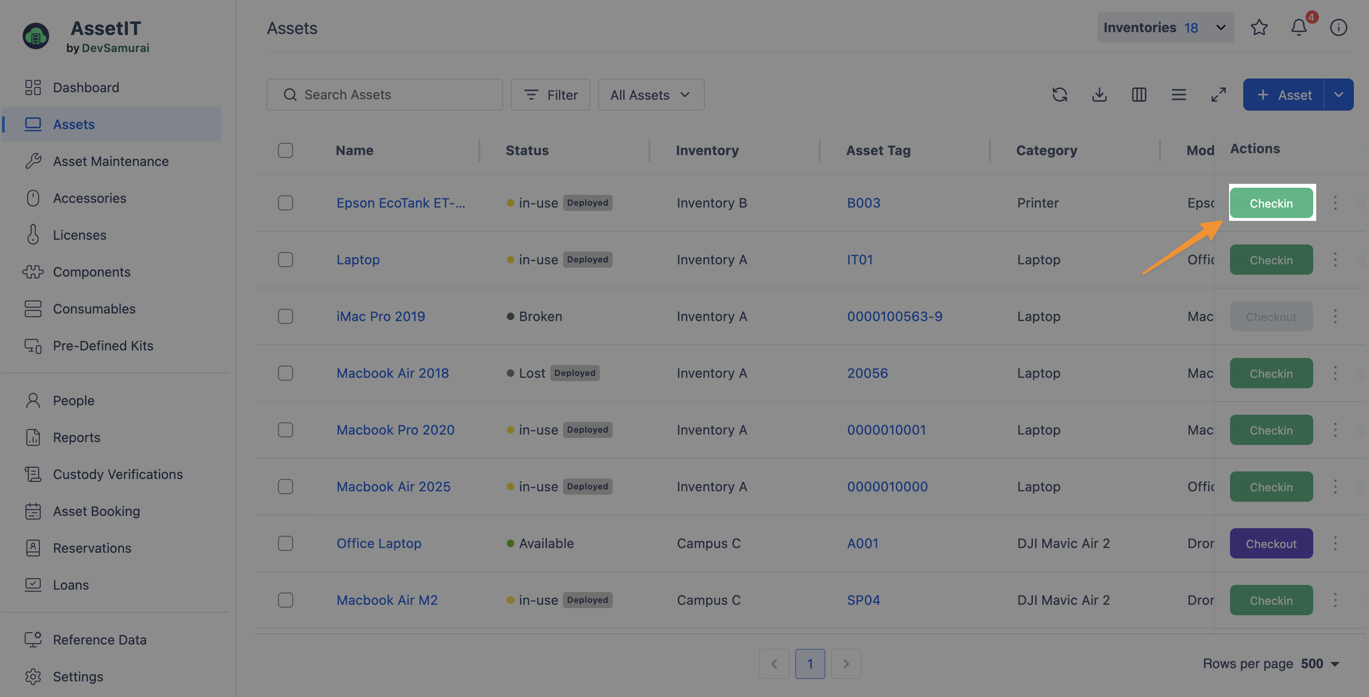Click Checkout for Office Laptop
Image resolution: width=1369 pixels, height=697 pixels.
pos(1271,543)
